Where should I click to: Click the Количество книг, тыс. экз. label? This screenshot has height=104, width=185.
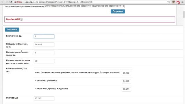click(x=17, y=70)
